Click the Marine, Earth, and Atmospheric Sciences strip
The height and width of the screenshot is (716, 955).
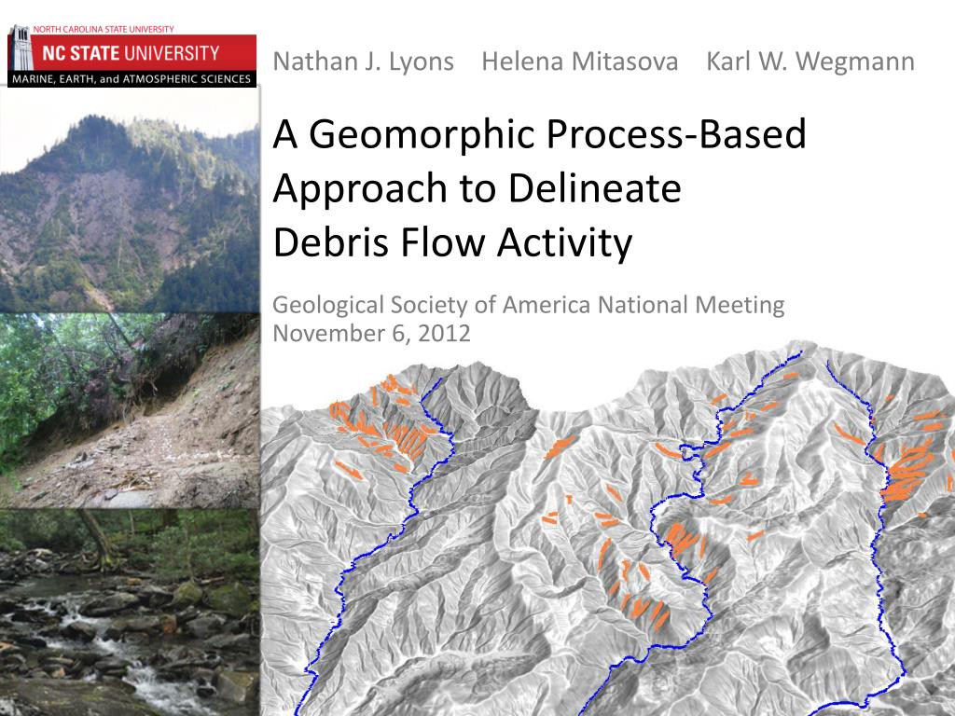132,79
